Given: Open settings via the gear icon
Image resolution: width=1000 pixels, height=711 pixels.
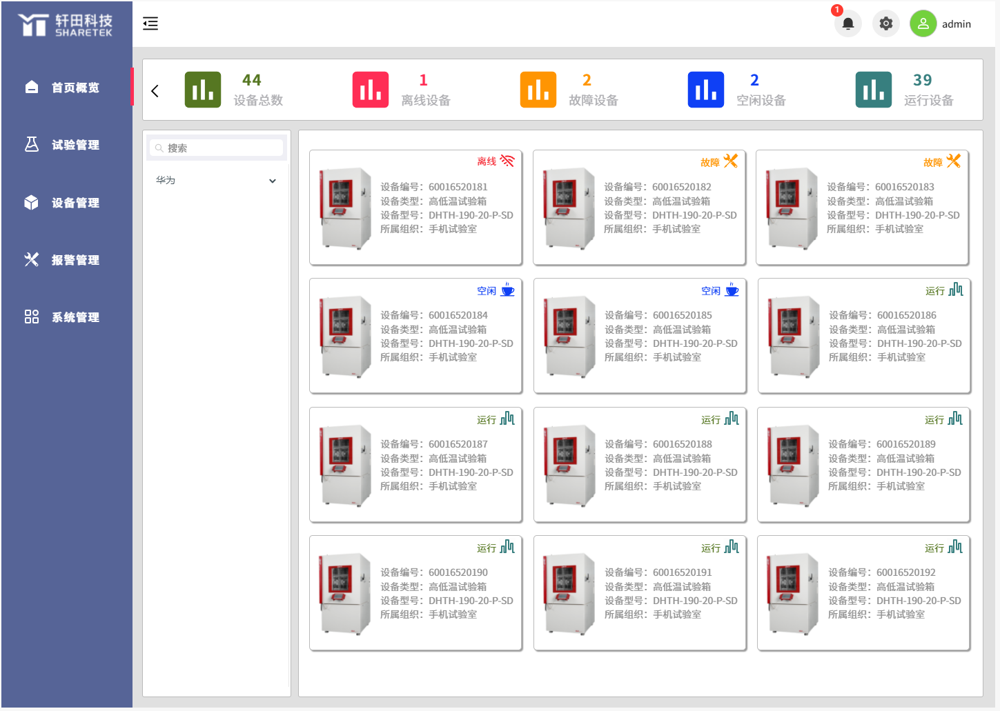Looking at the screenshot, I should pos(886,23).
